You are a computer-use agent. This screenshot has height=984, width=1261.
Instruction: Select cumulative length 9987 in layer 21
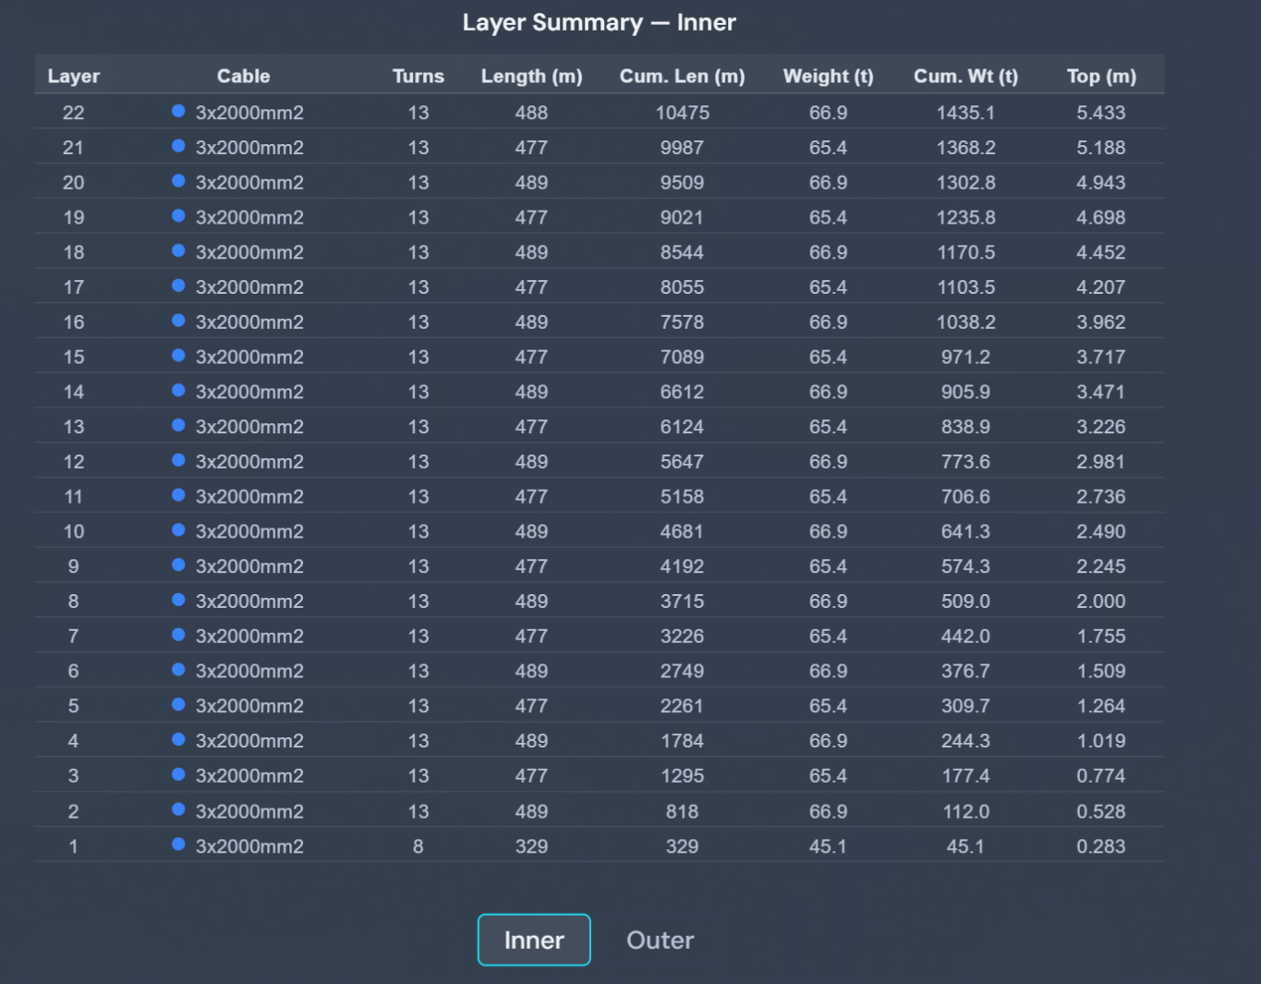[x=682, y=148]
